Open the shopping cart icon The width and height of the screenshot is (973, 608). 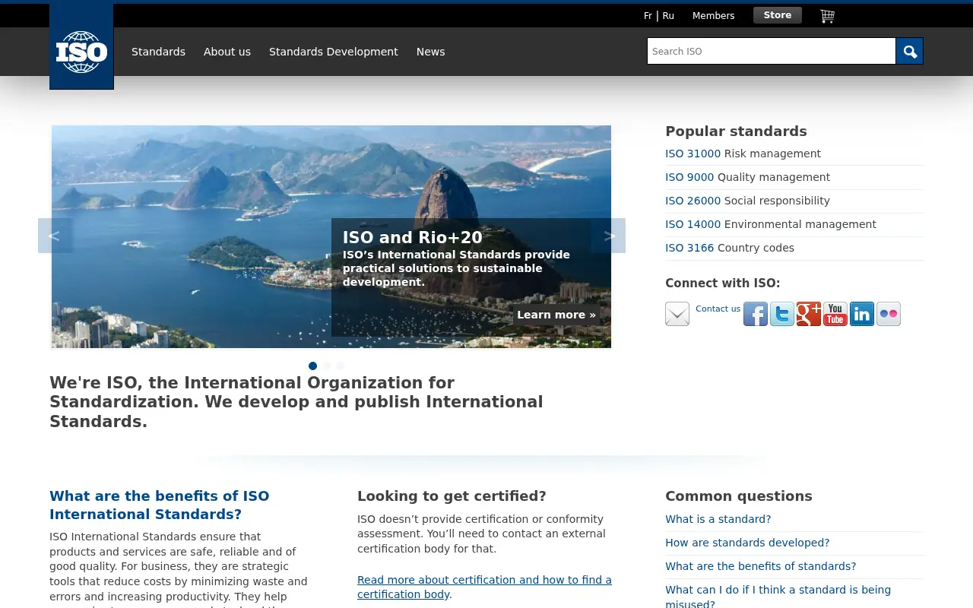point(828,15)
